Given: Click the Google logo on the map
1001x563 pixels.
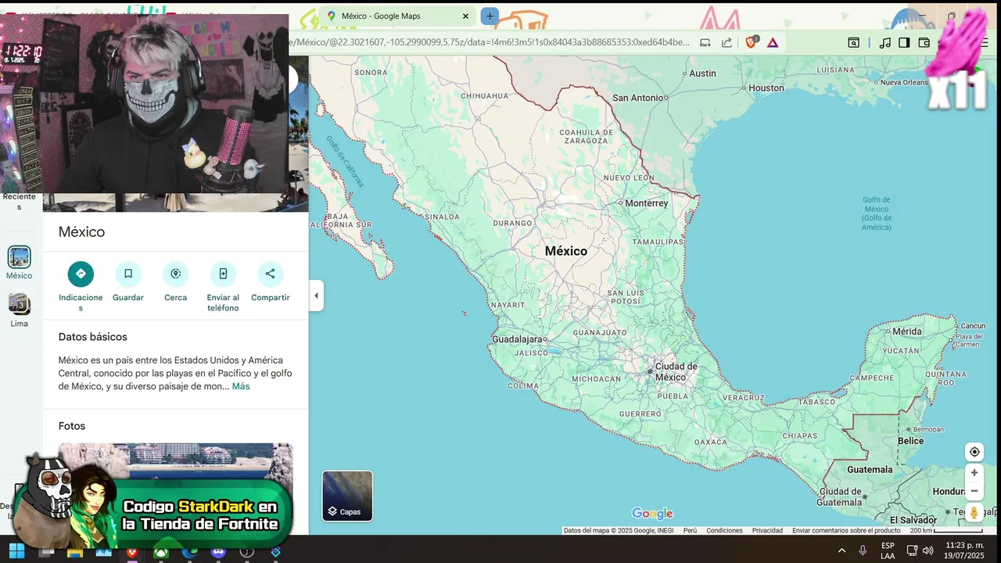Looking at the screenshot, I should [652, 514].
